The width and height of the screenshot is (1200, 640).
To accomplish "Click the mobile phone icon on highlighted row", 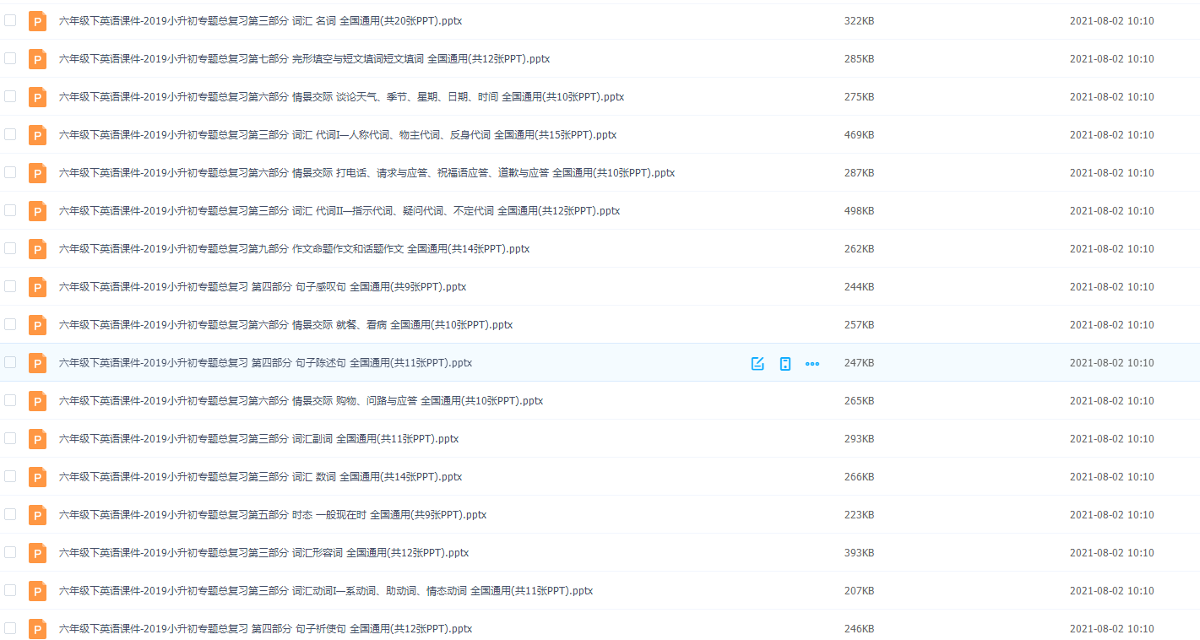I will [785, 363].
